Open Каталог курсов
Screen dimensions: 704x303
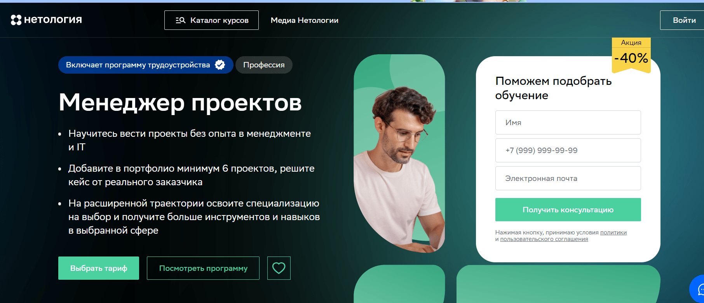(x=211, y=20)
